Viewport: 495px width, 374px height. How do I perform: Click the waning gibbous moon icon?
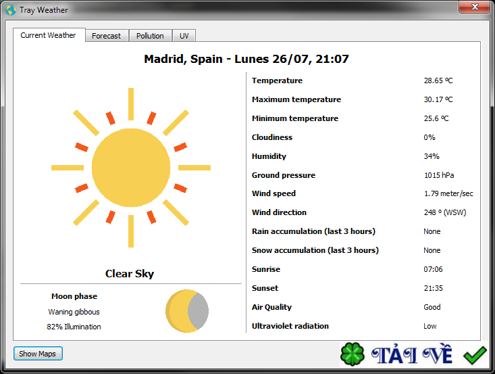point(187,311)
